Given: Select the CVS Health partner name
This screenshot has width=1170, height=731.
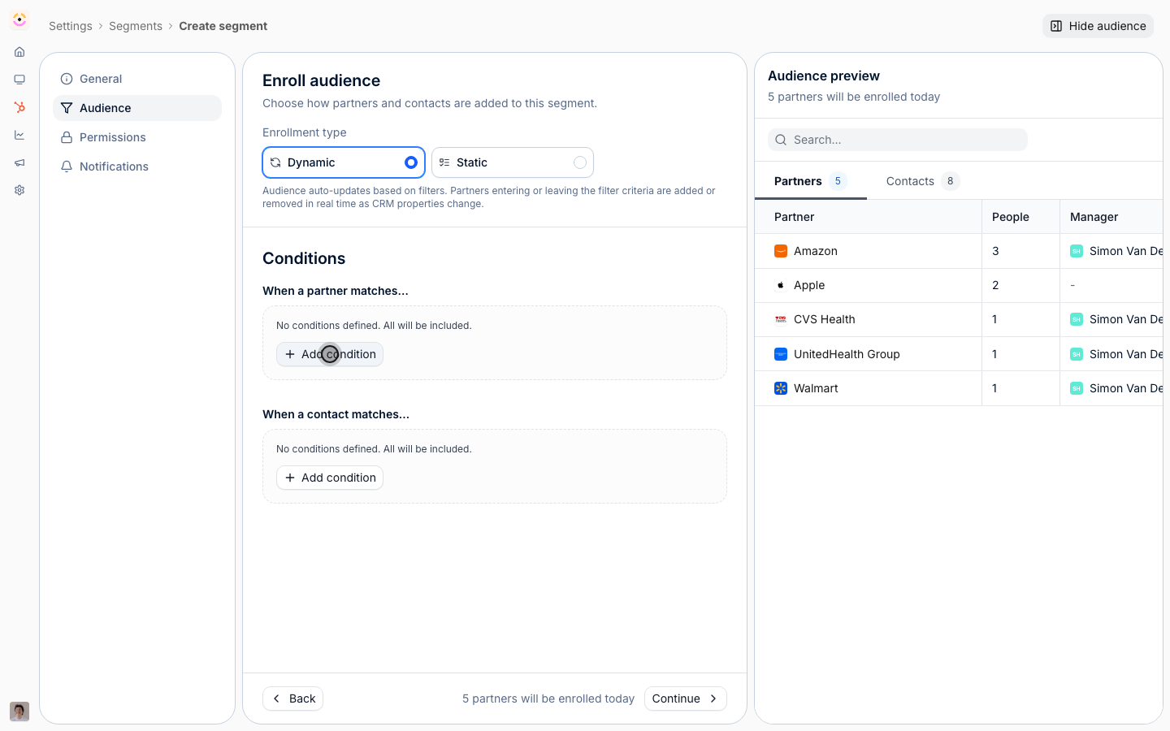Looking at the screenshot, I should [x=825, y=319].
